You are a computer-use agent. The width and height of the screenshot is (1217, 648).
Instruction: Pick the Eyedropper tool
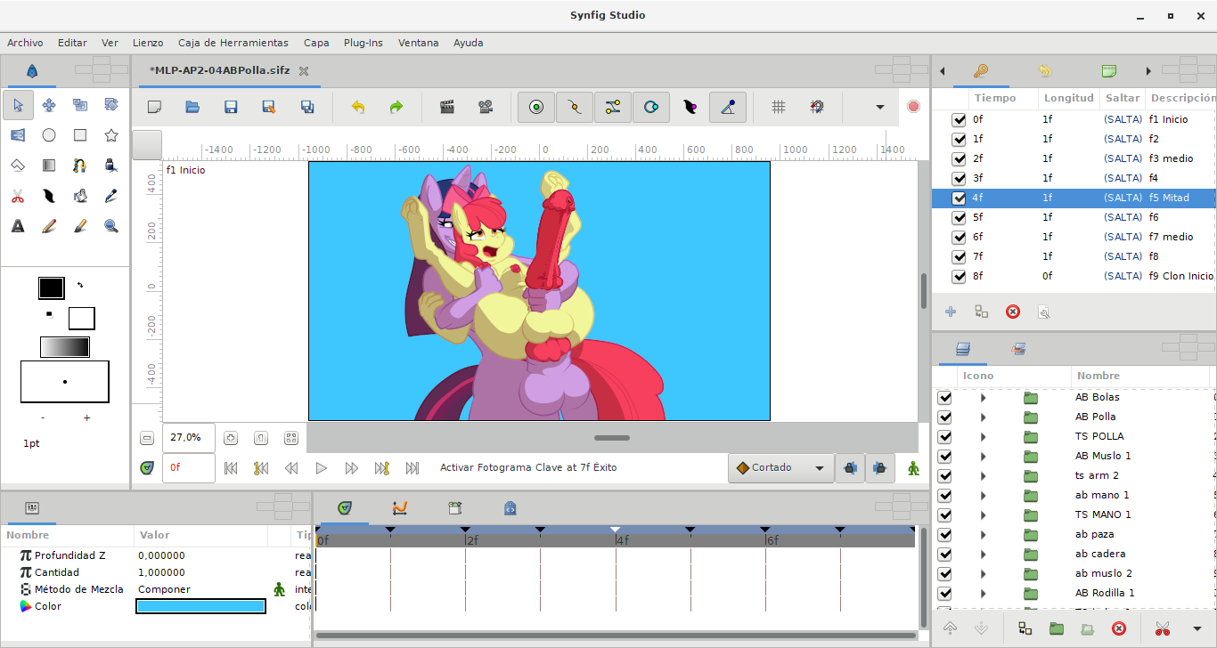click(111, 196)
